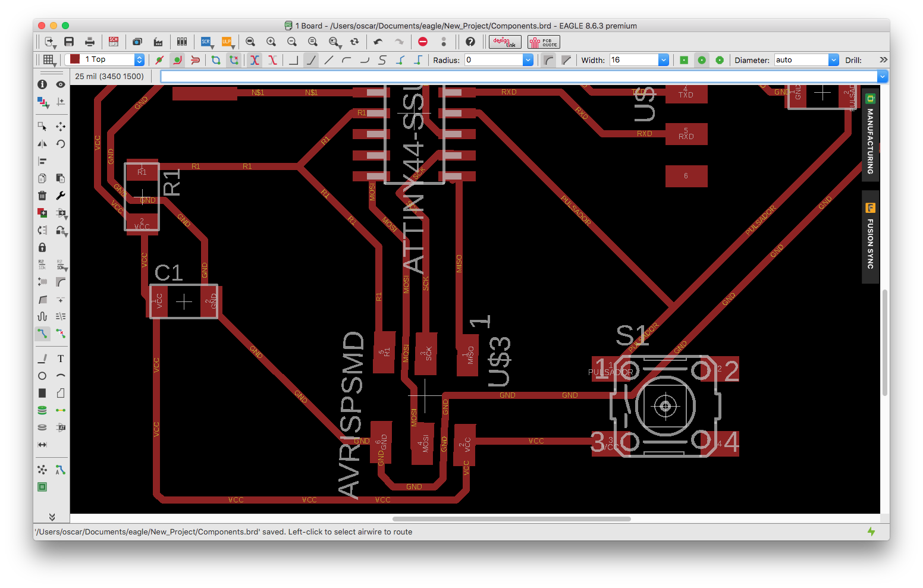Select the Group selection tool

[42, 126]
